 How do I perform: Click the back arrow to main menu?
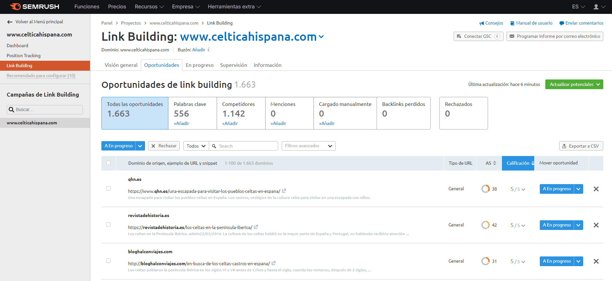[x=10, y=22]
